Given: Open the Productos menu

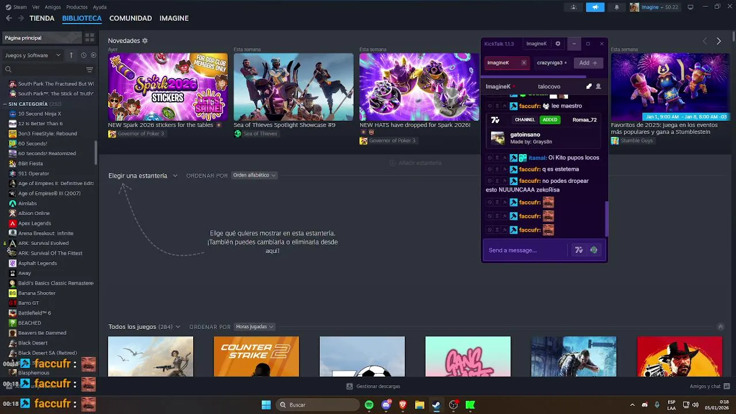Looking at the screenshot, I should click(x=77, y=7).
